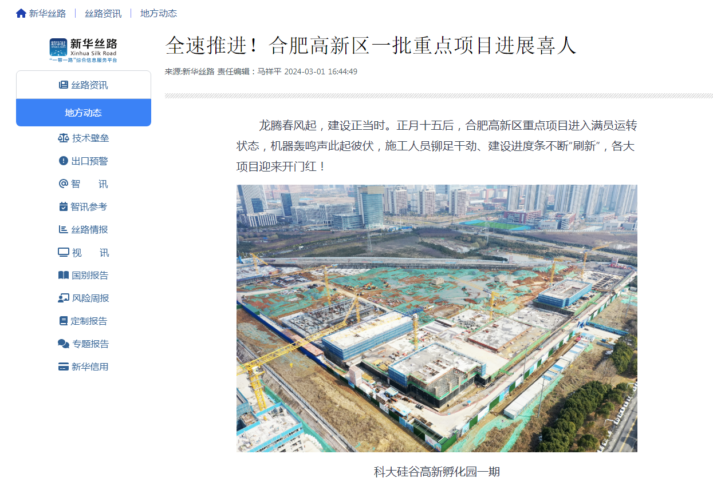The image size is (713, 486).
Task: Click the @ icon beside 智讯
Action: [x=64, y=184]
